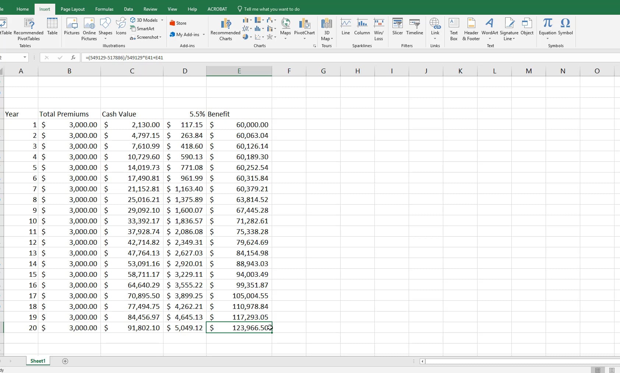Add a Timeline filter

click(x=415, y=27)
